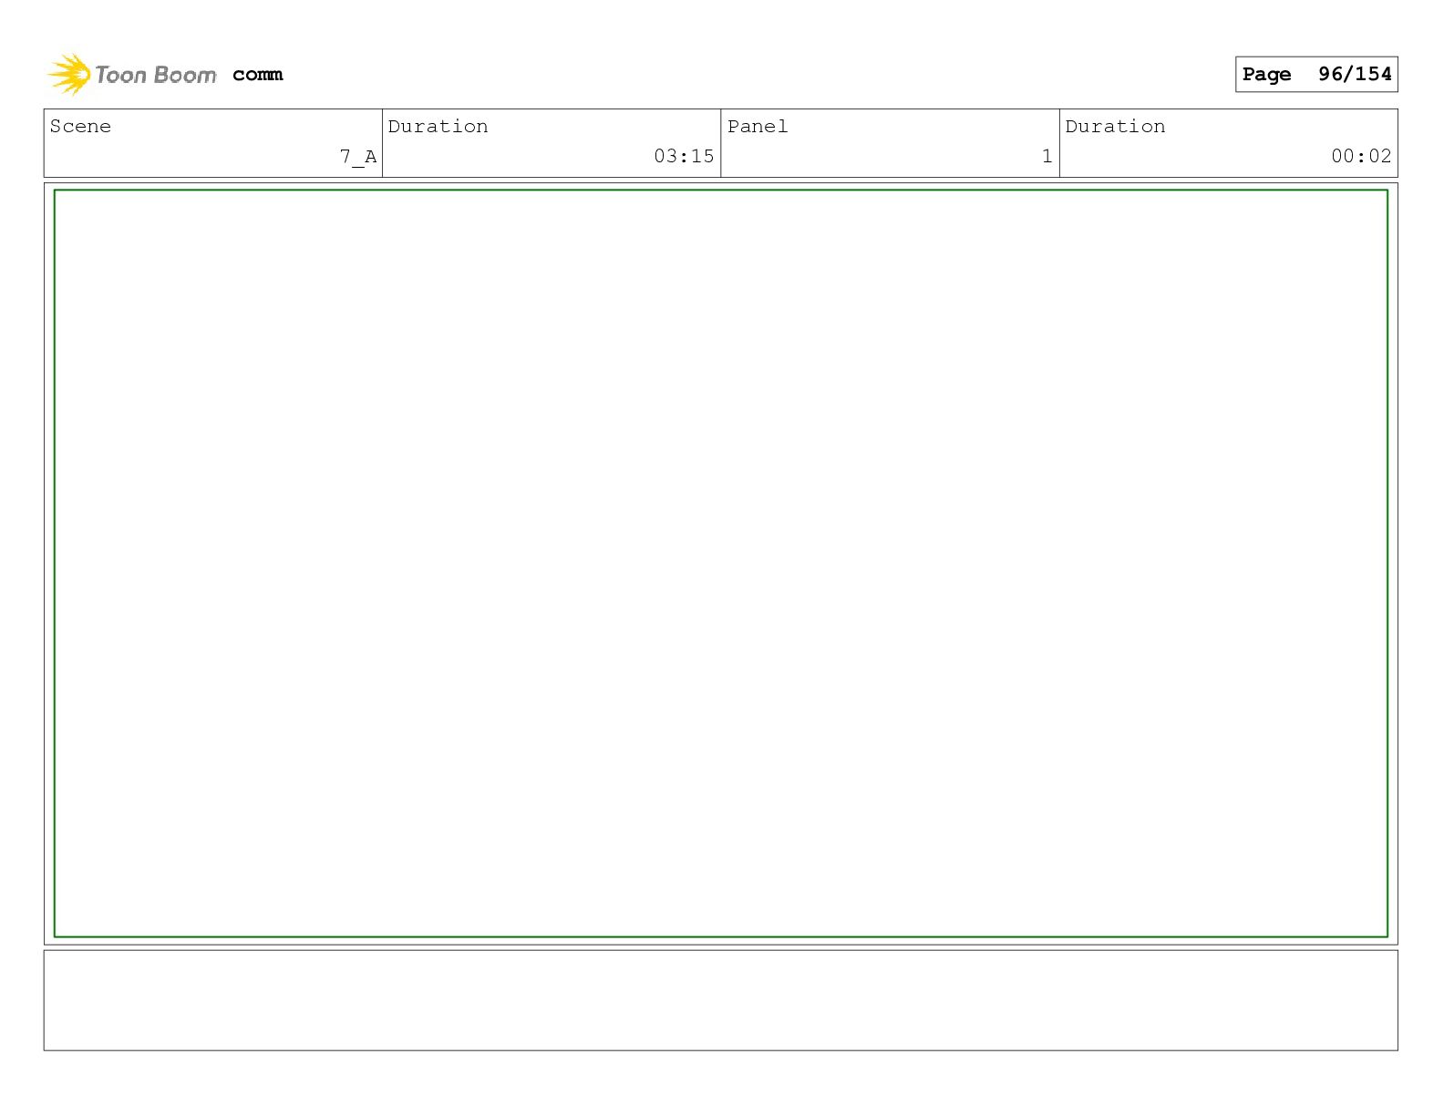Click the empty notes box below the panel
Image resolution: width=1444 pixels, height=1116 pixels.
(x=721, y=1000)
